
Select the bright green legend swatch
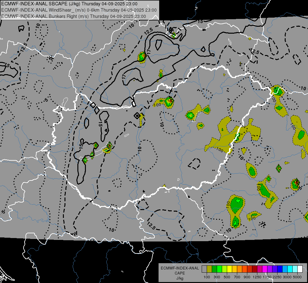click(x=219, y=269)
